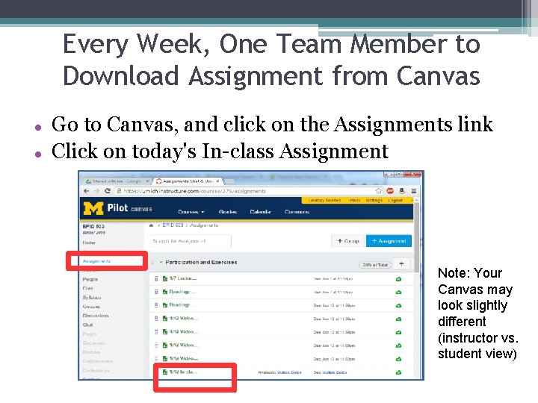Click Logout in the yellow user bar
The width and height of the screenshot is (538, 403).
click(x=395, y=200)
